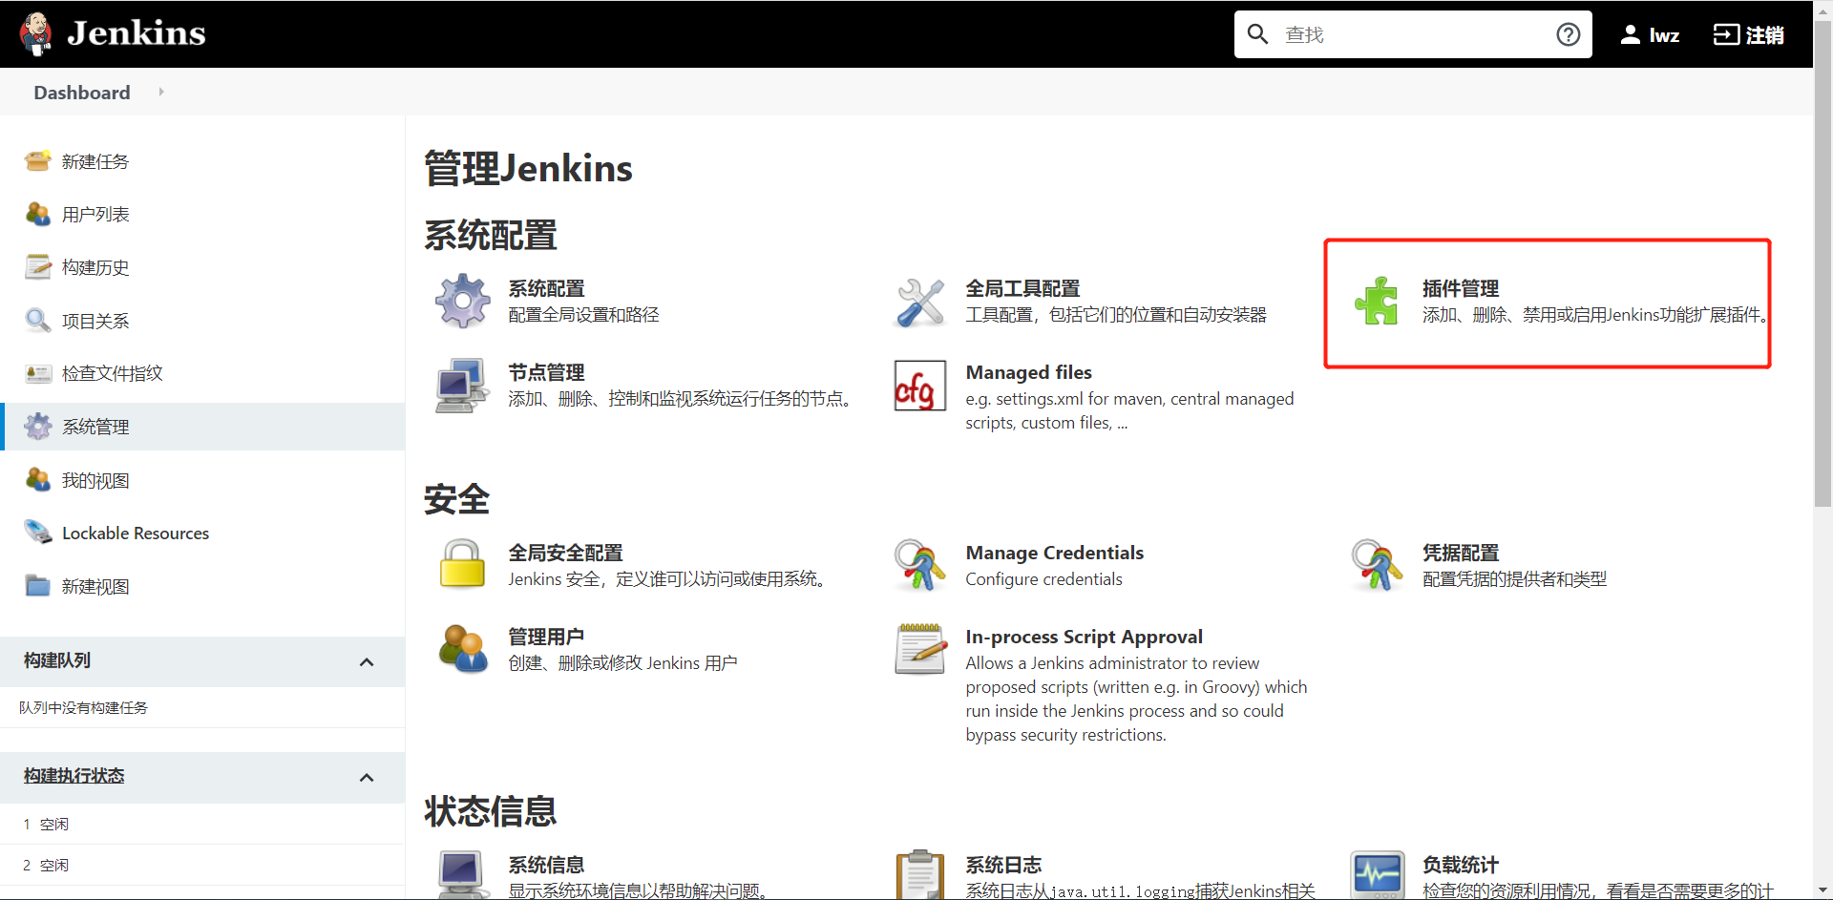Click the 全局工具配置 wrench icon

920,302
